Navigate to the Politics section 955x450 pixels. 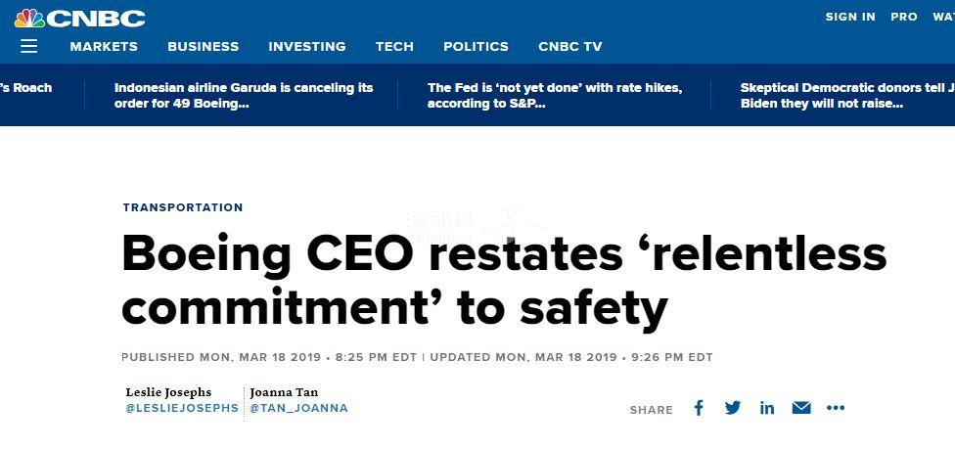[x=476, y=46]
